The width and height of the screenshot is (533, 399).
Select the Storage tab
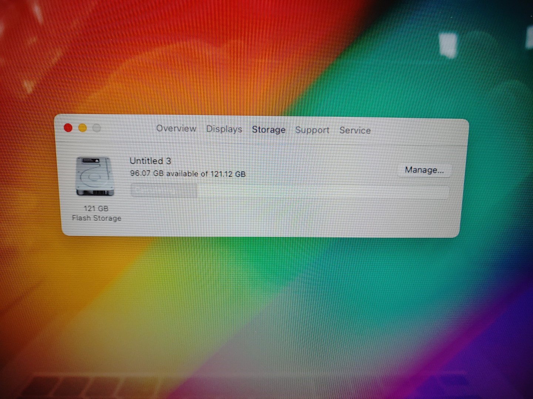tap(269, 130)
